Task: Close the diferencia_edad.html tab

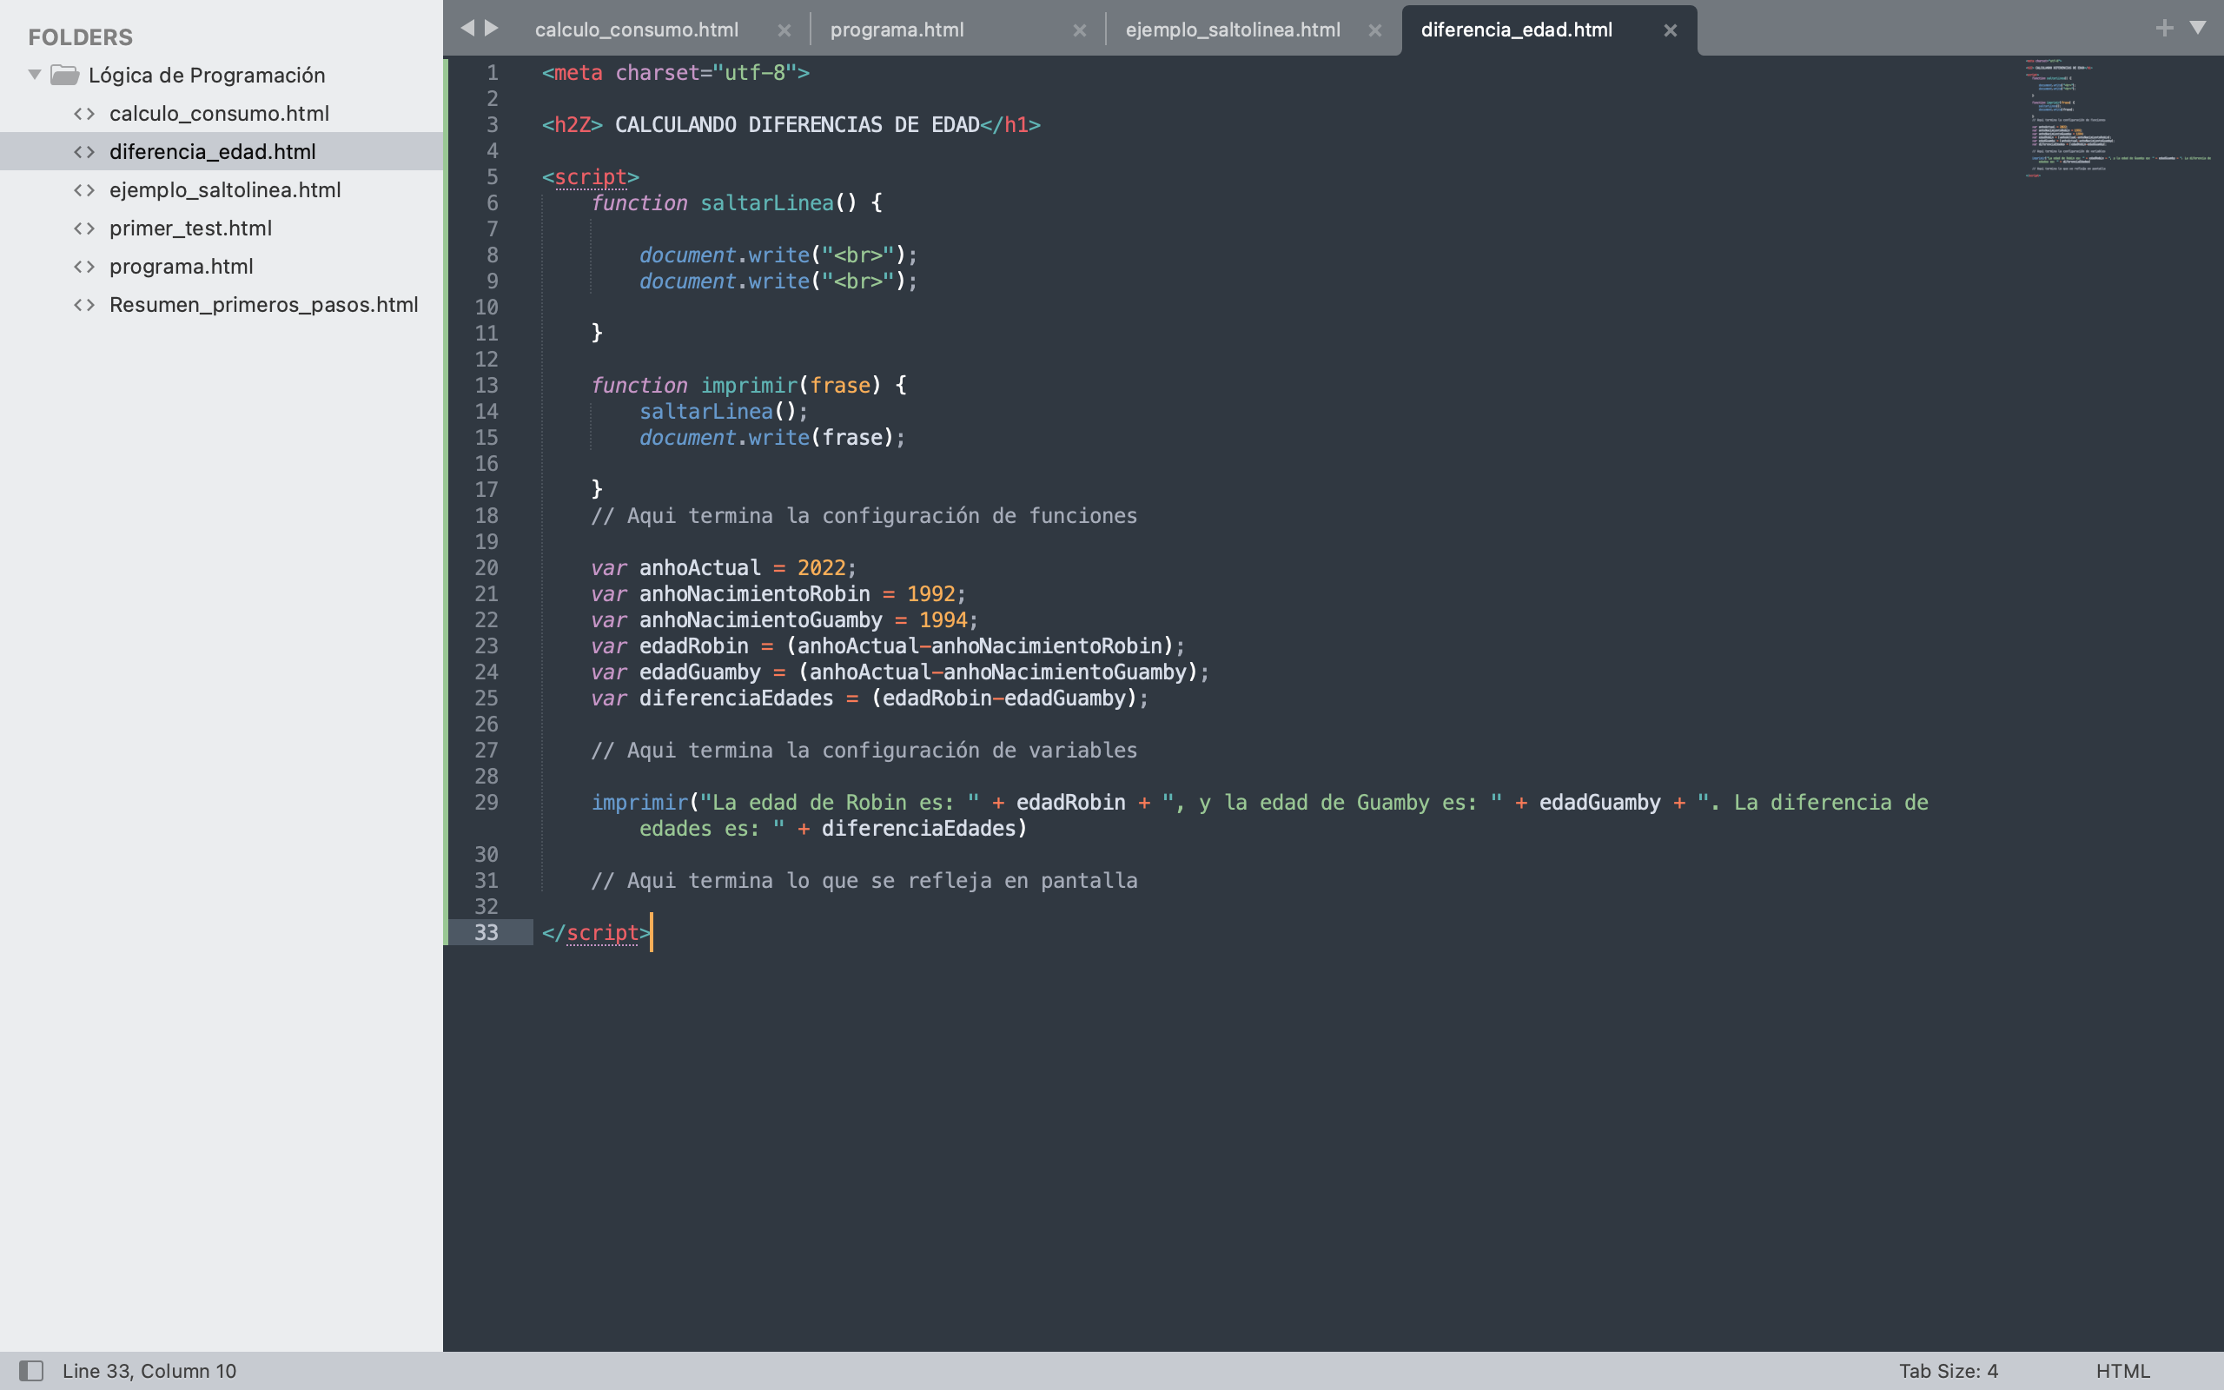Action: (1671, 30)
